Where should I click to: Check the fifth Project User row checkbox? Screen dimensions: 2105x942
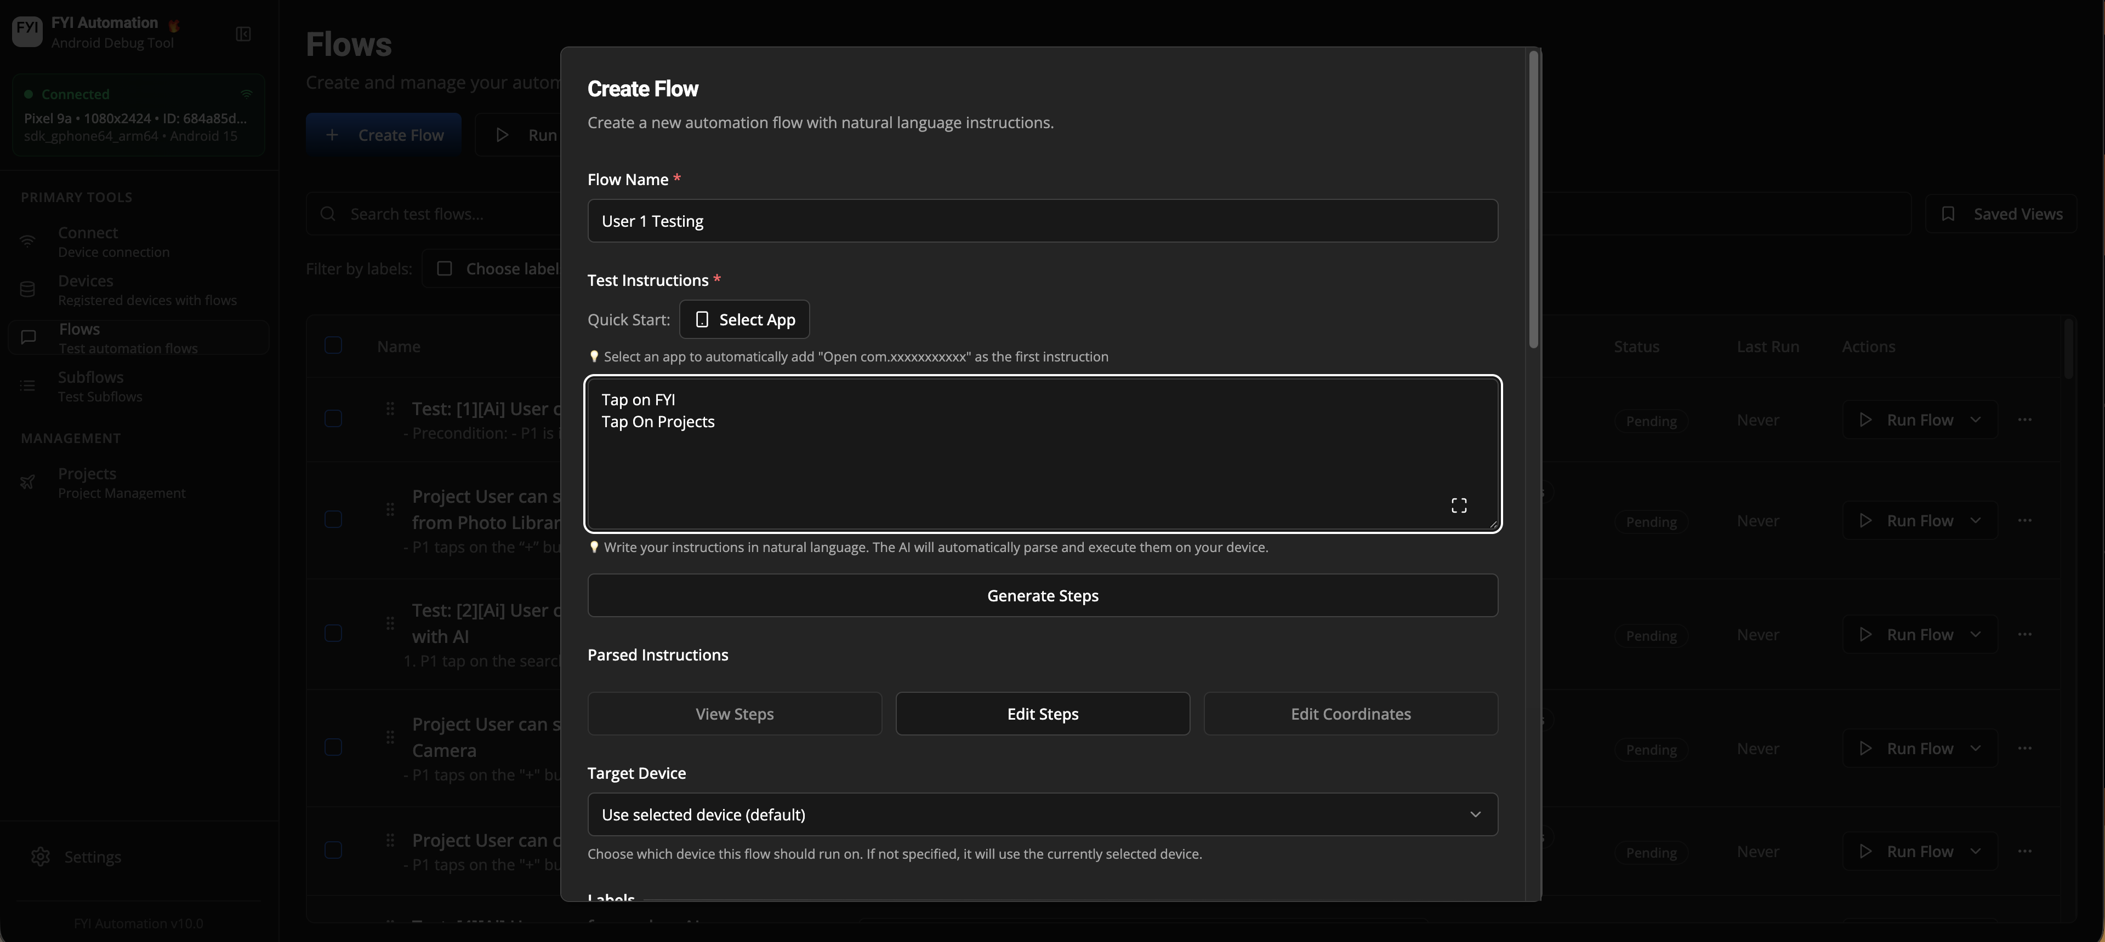(333, 851)
